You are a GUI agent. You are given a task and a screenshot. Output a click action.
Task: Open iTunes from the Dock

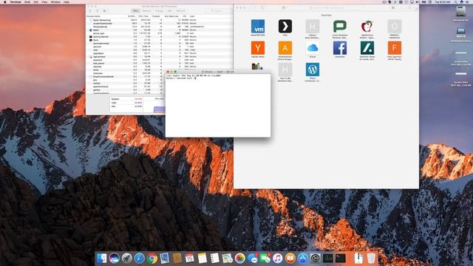[278, 259]
